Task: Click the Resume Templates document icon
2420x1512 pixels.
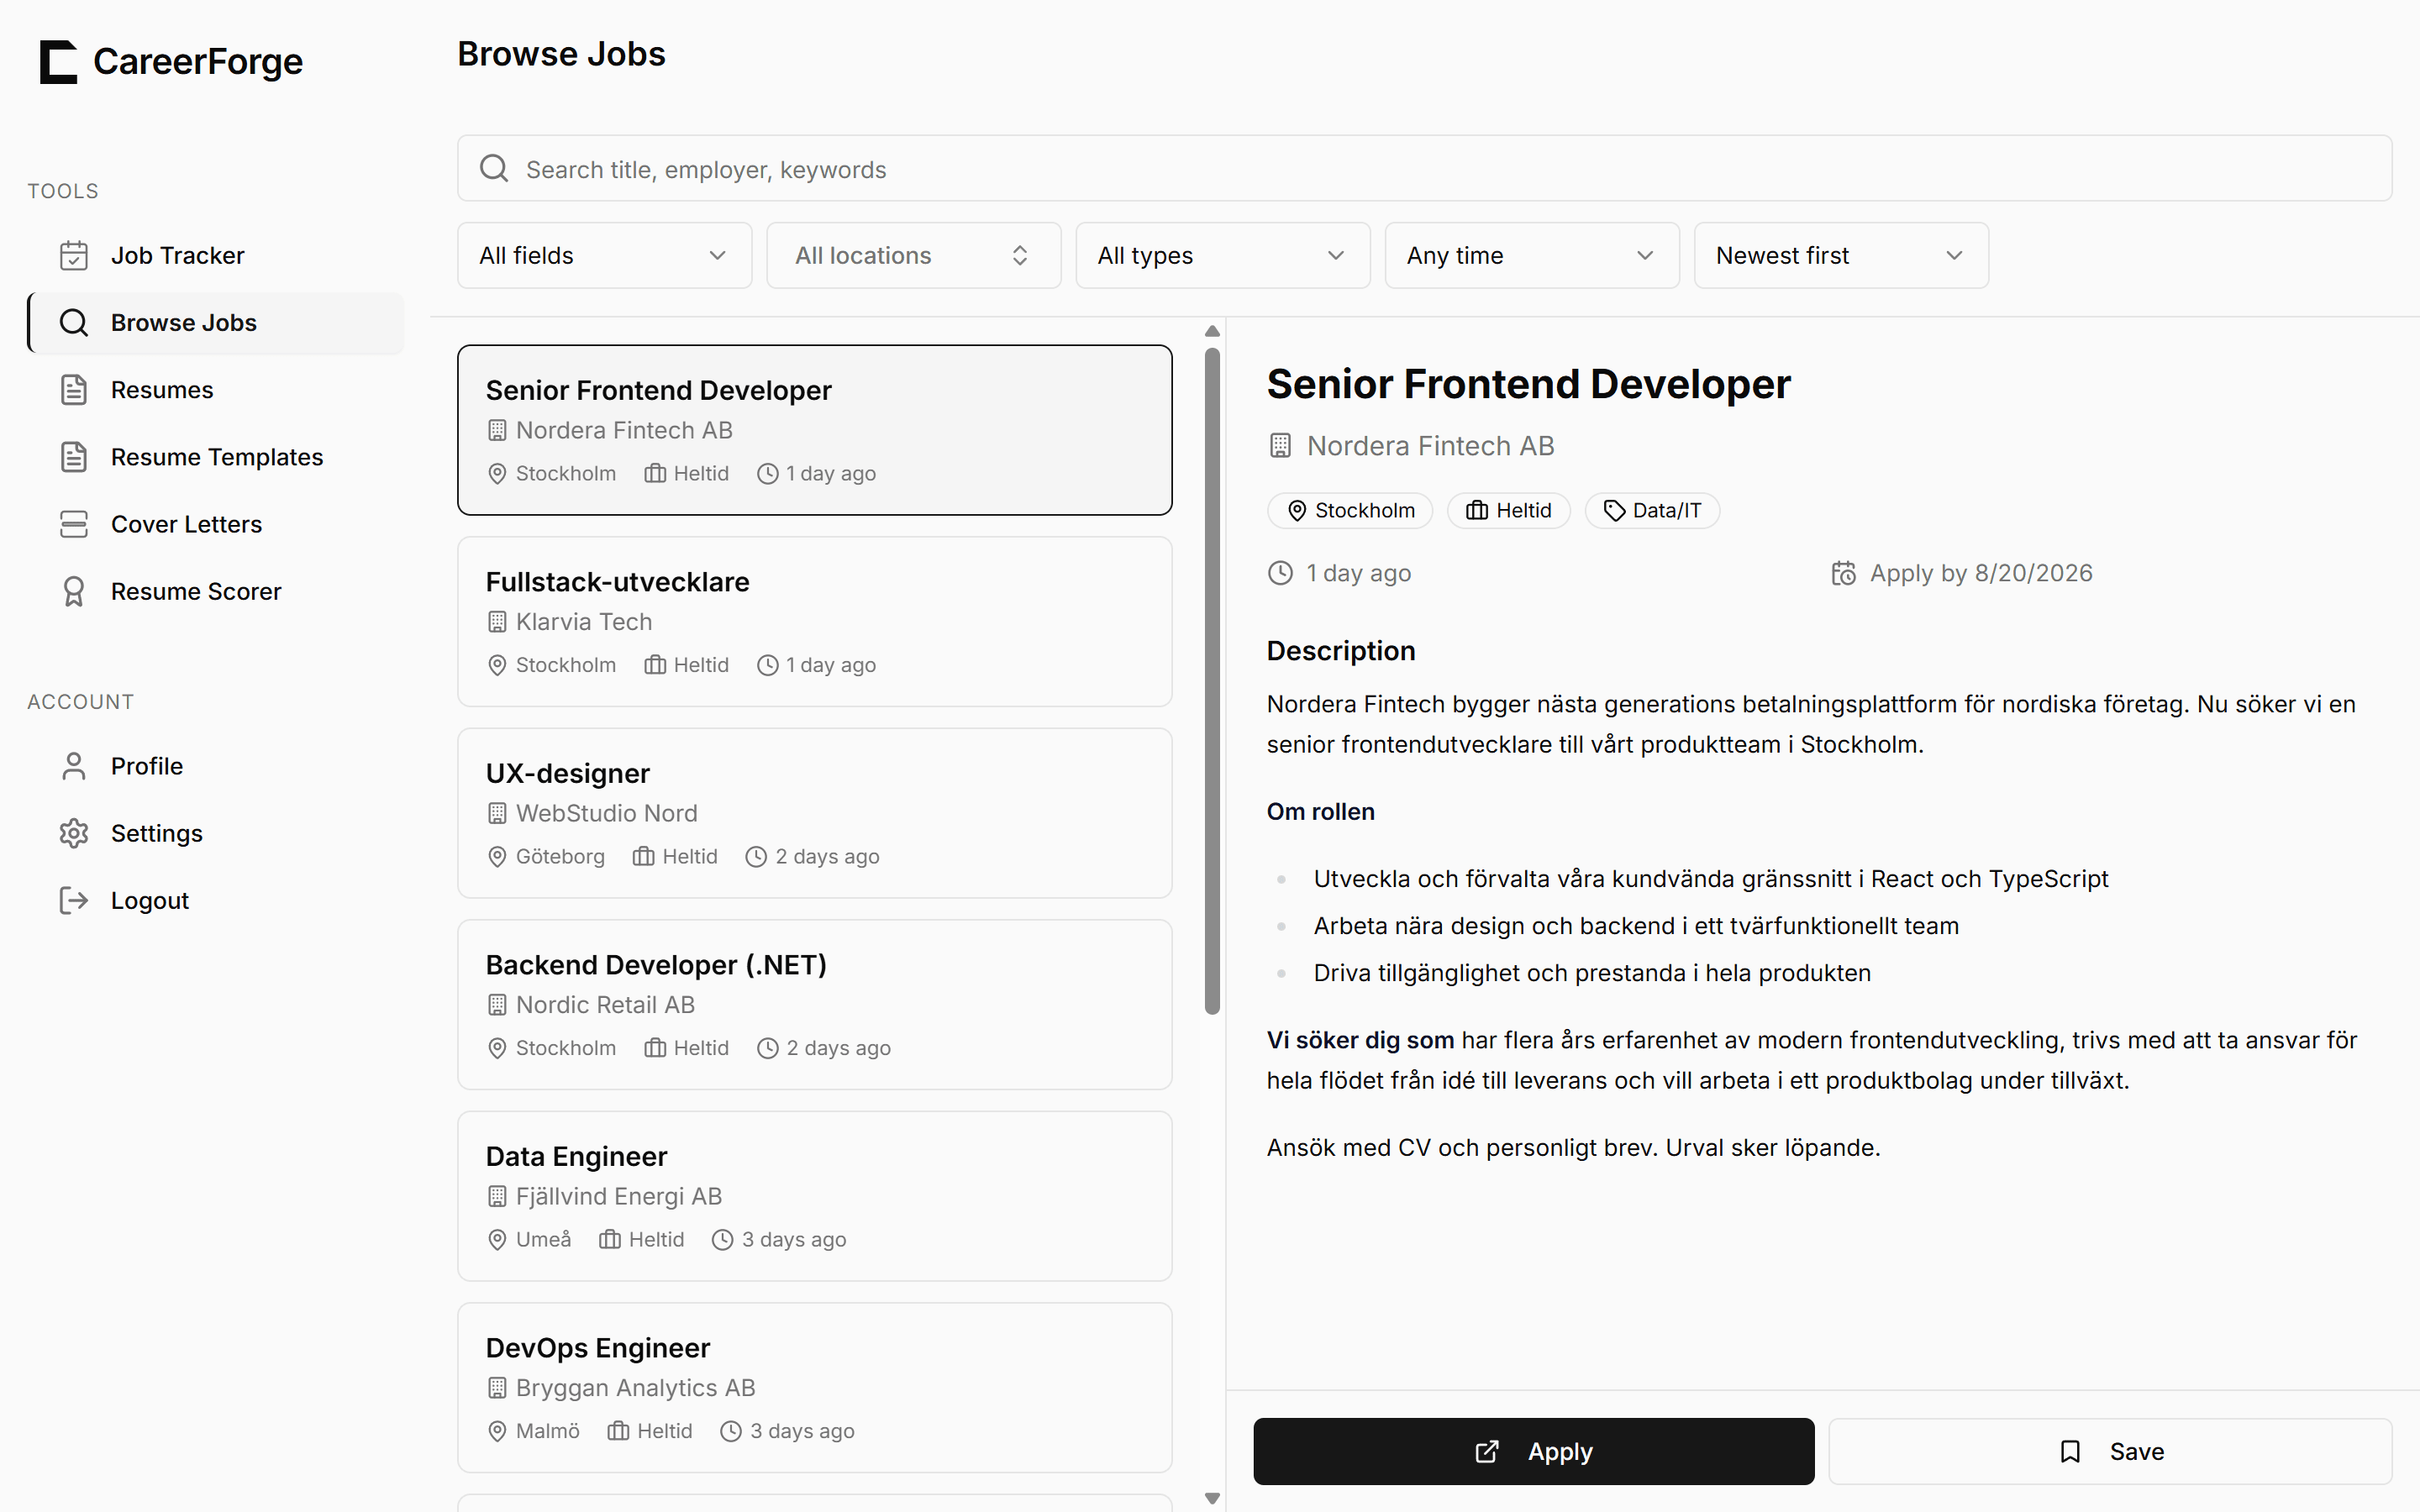Action: [73, 457]
